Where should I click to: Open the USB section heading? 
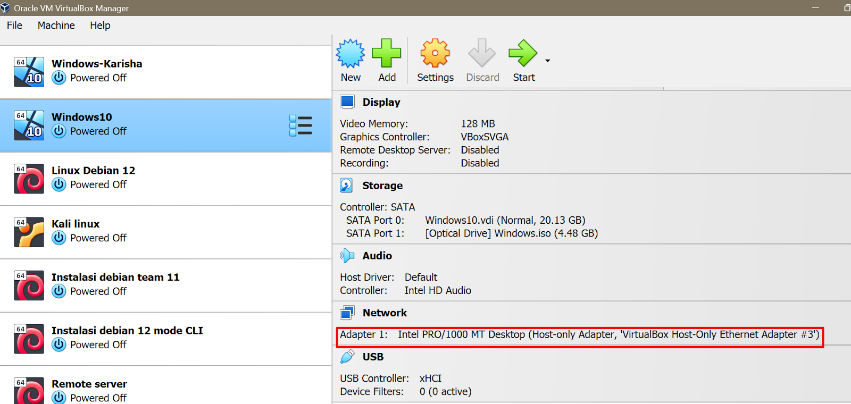point(373,357)
